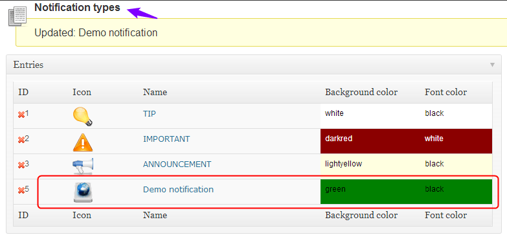Click the Notification types heading
The height and width of the screenshot is (237, 507).
77,7
